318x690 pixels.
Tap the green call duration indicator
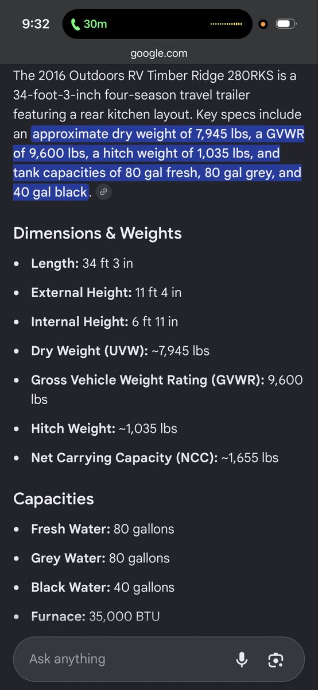(x=89, y=24)
